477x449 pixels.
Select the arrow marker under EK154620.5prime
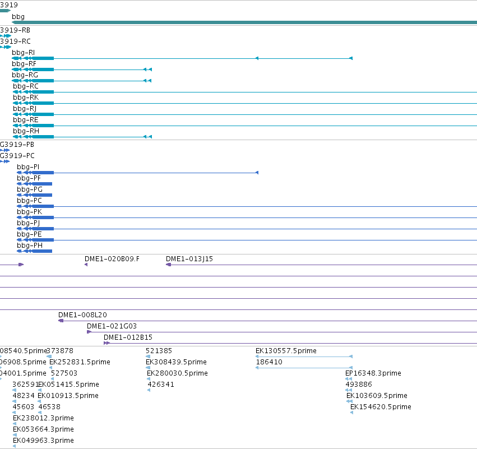(351, 413)
